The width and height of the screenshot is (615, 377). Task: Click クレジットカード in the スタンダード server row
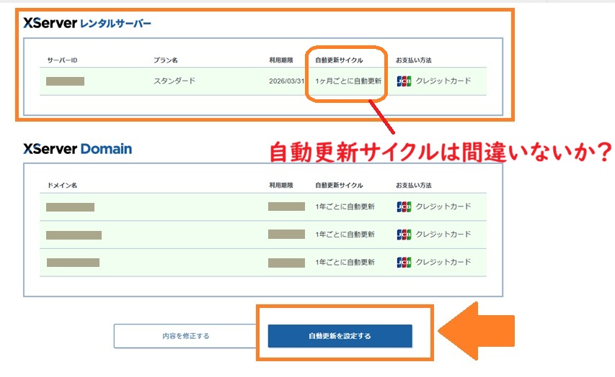pos(443,81)
